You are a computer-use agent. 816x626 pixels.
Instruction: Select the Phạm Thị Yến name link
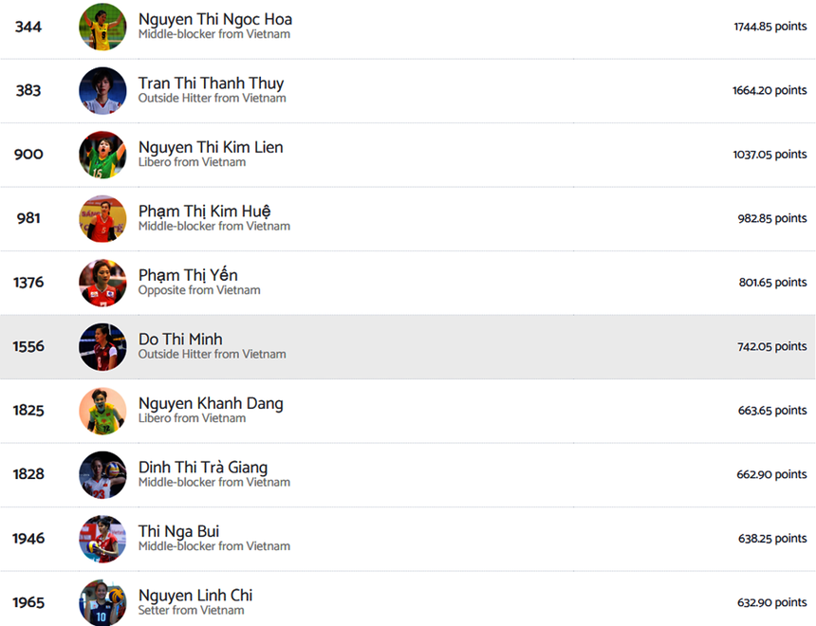tap(188, 275)
